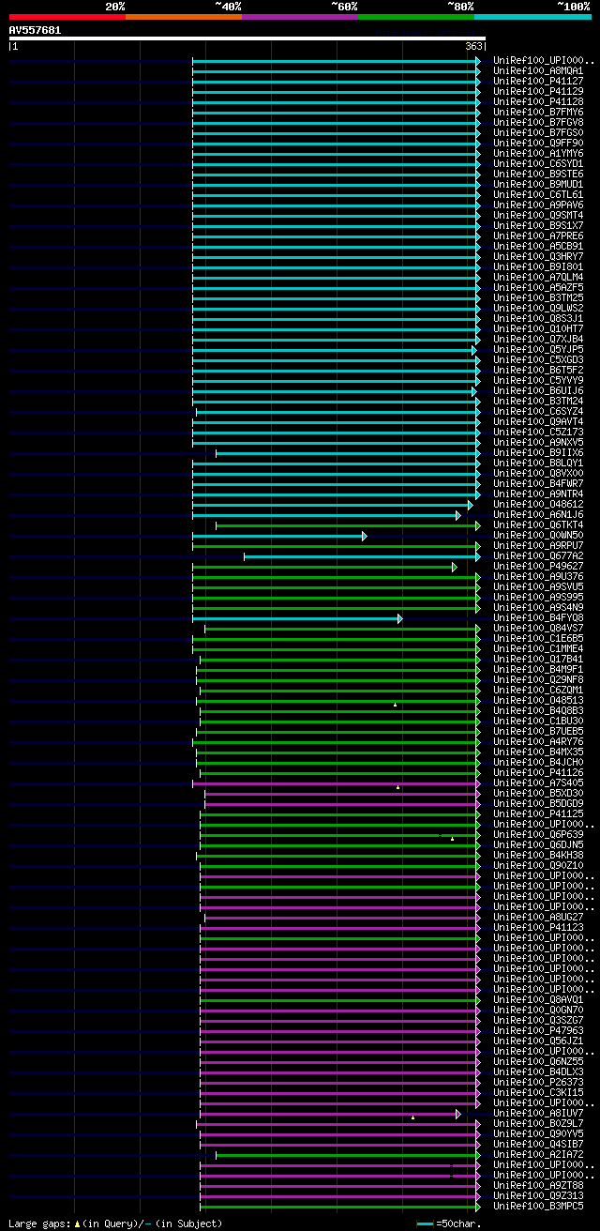
Task: Open hit UniRef100_B7FMY6
Action: 538,113
